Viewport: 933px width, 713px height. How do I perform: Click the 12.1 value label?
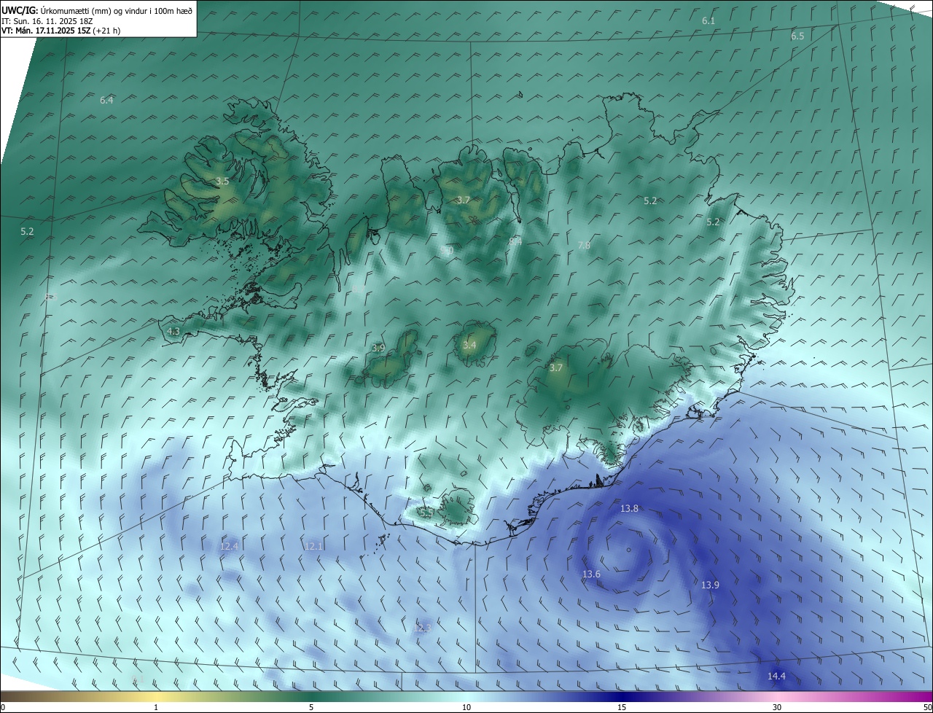coord(313,546)
